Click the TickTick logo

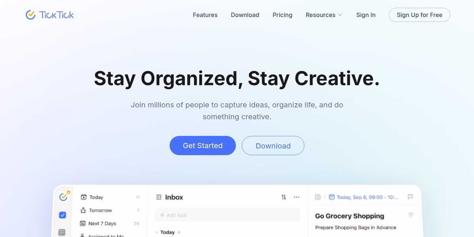(50, 15)
